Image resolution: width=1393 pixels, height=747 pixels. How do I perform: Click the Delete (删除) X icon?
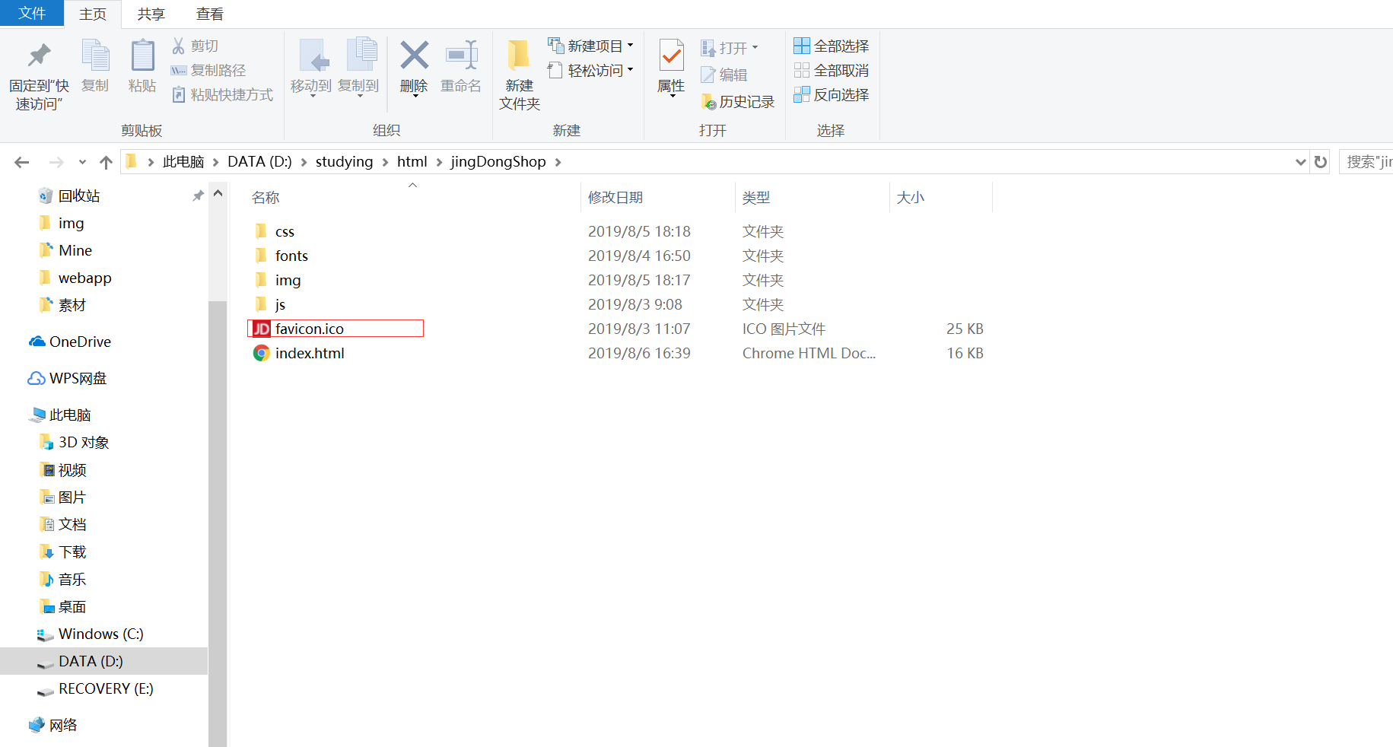pos(415,56)
